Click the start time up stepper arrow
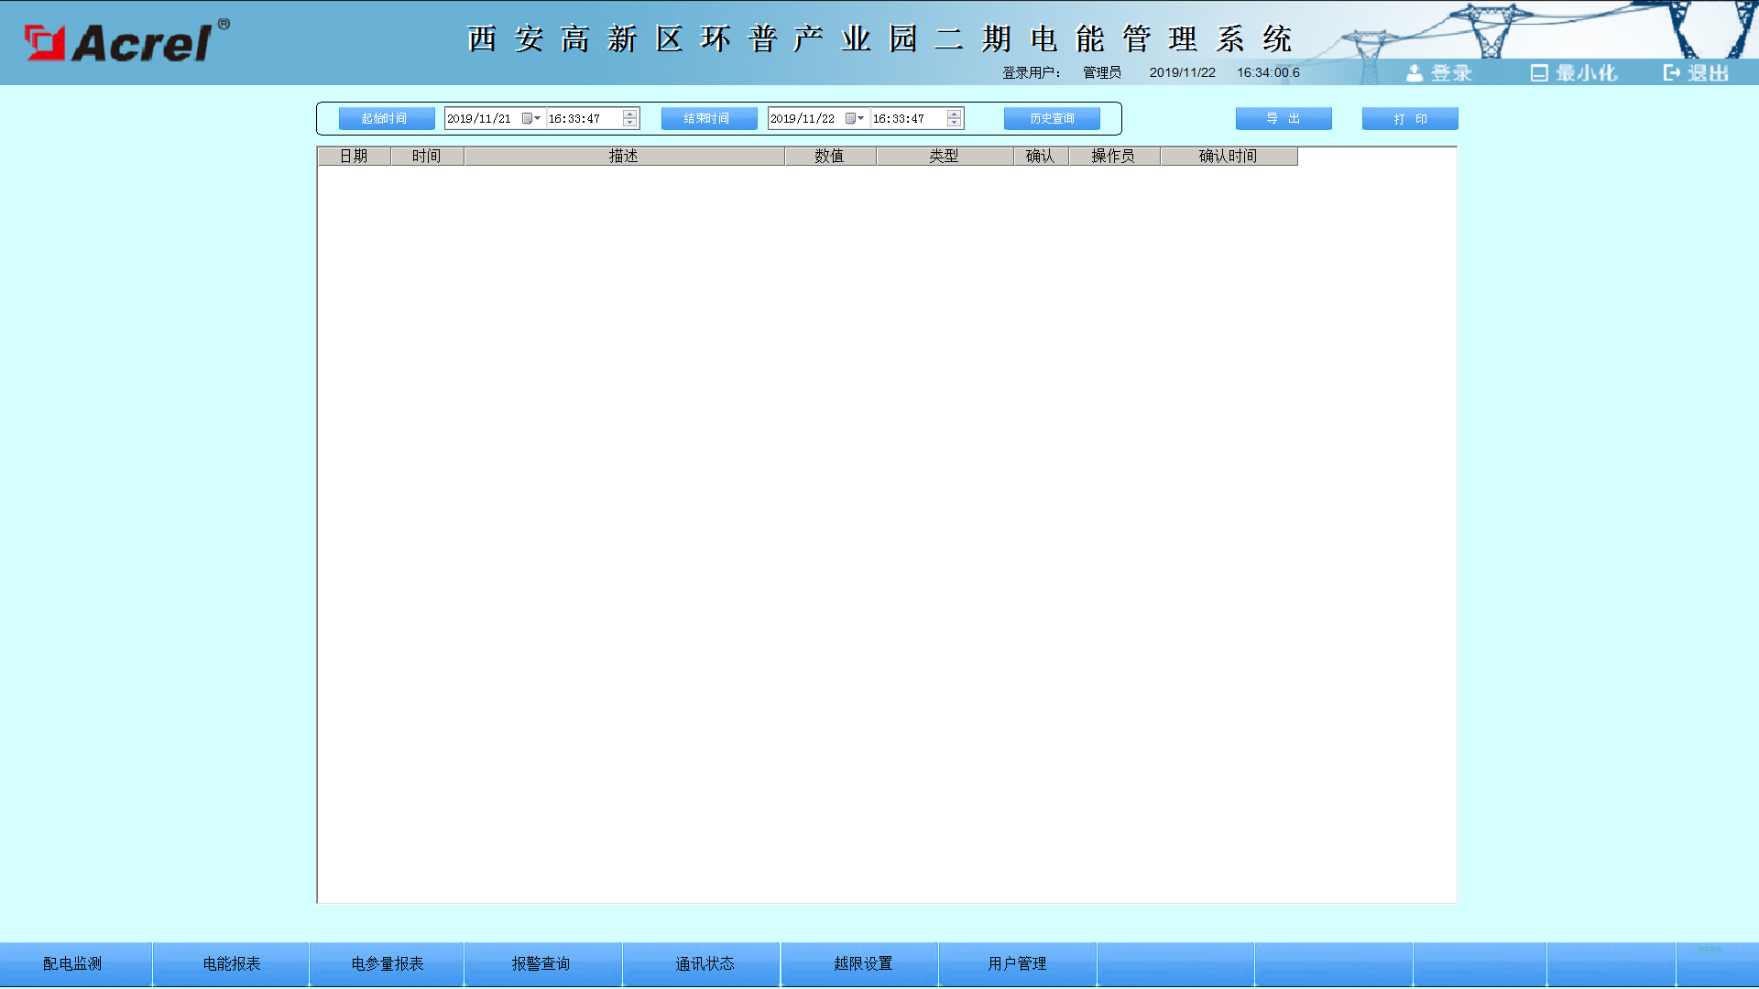1759x989 pixels. (x=629, y=114)
